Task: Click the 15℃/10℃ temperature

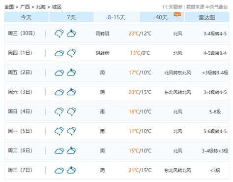Action: coord(140,151)
